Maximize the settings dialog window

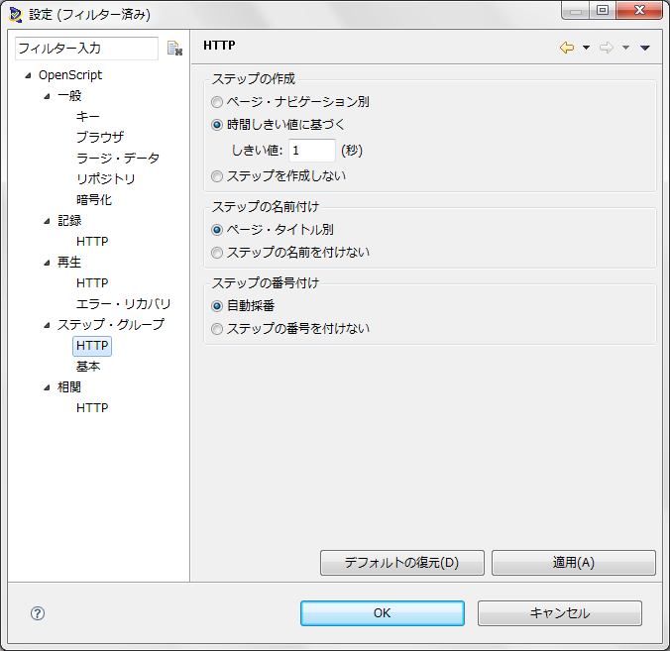[603, 10]
